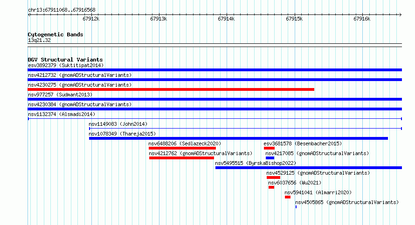Open the nsv1149083 (John2014) label

(x=118, y=124)
